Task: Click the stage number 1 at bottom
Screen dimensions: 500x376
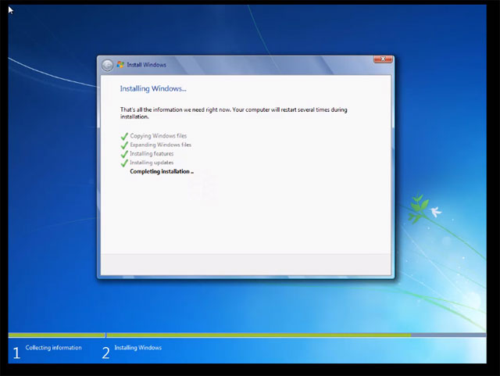Action: click(x=16, y=353)
